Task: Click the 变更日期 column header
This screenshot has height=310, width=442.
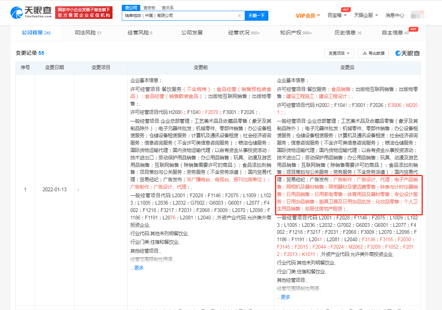Action: click(54, 68)
